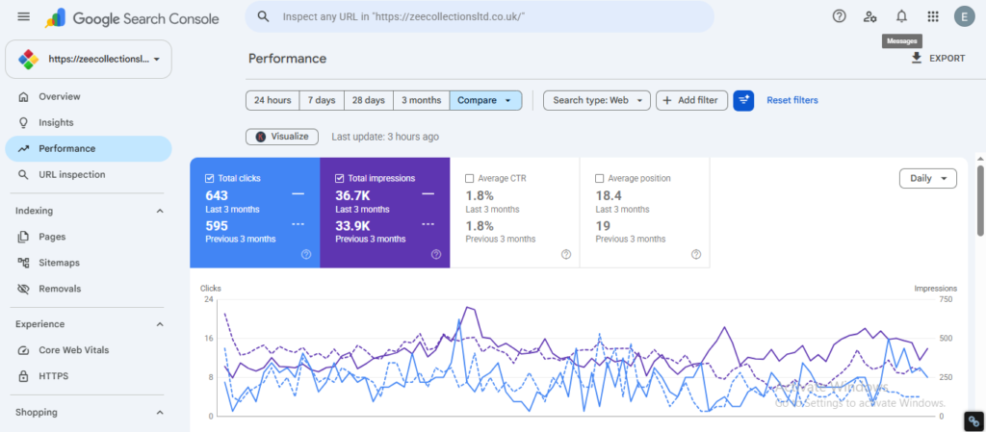Screen dimensions: 986x432
Task: Click the Performance page heading
Action: [x=287, y=59]
